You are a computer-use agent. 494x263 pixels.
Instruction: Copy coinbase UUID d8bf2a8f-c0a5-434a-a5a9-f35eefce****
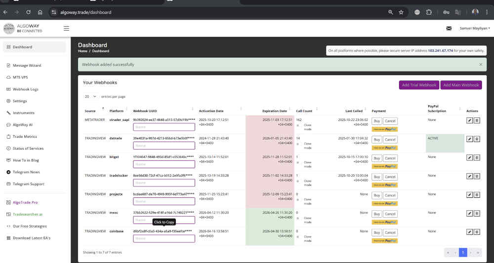click(162, 231)
